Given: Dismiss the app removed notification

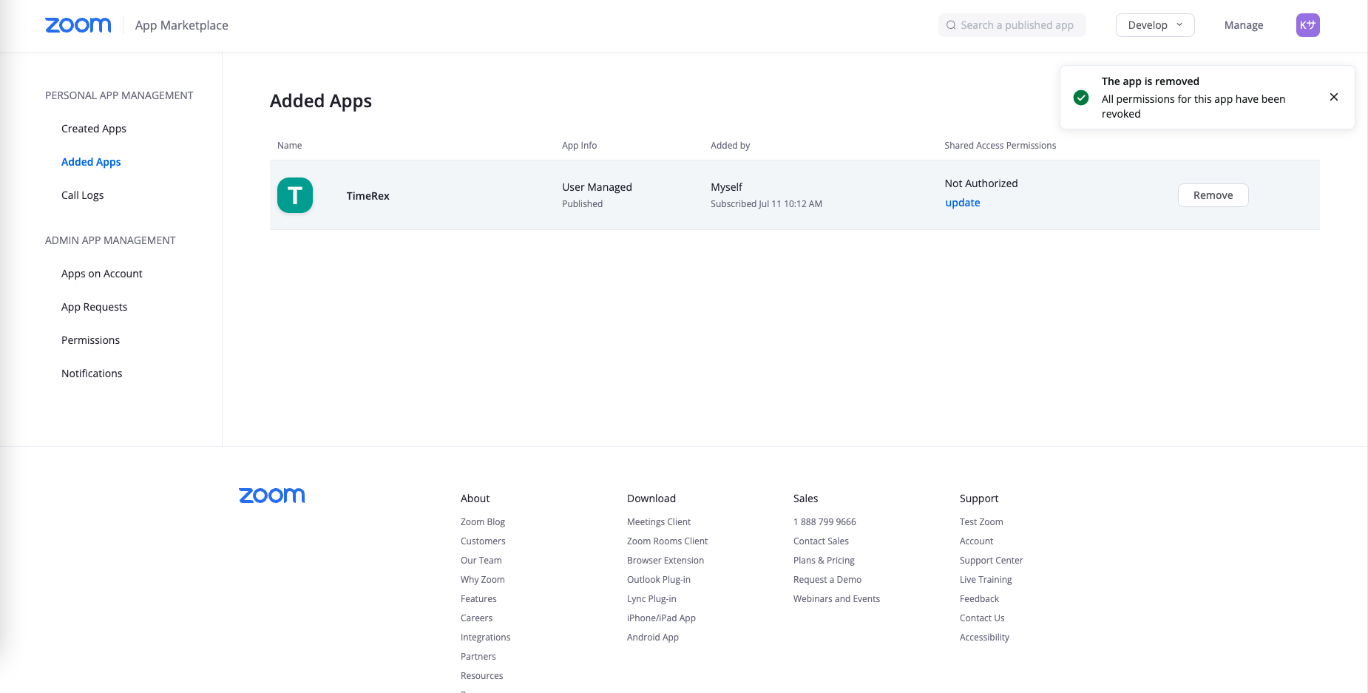Looking at the screenshot, I should click(x=1333, y=97).
